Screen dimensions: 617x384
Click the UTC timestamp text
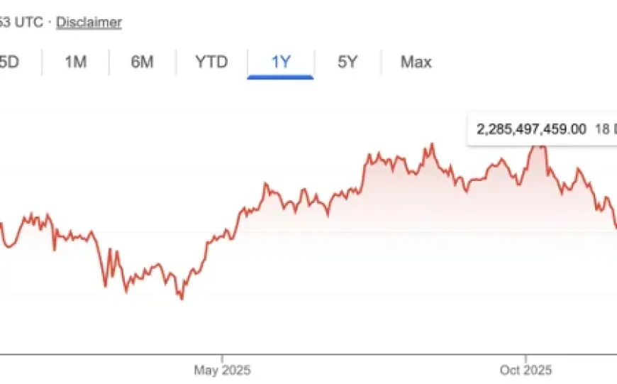pos(21,22)
